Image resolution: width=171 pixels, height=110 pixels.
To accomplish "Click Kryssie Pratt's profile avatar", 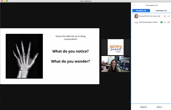I will (x=136, y=16).
